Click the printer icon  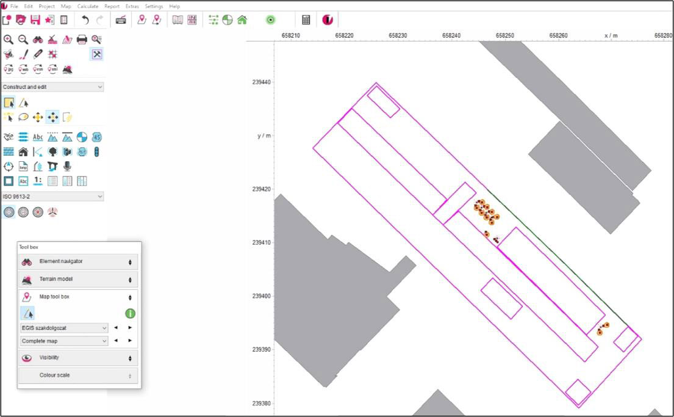[x=82, y=40]
